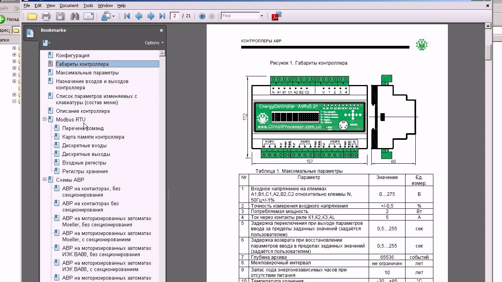Open the Карта памяти контроллера bookmark

pos(93,137)
